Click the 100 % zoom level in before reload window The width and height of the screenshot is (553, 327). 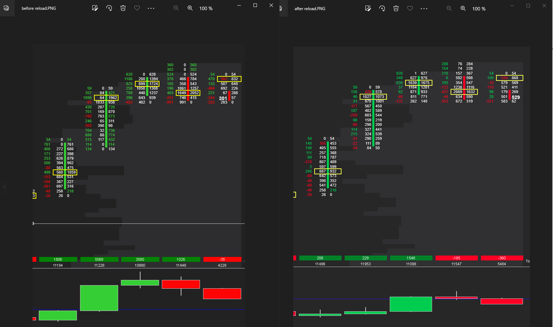(206, 8)
